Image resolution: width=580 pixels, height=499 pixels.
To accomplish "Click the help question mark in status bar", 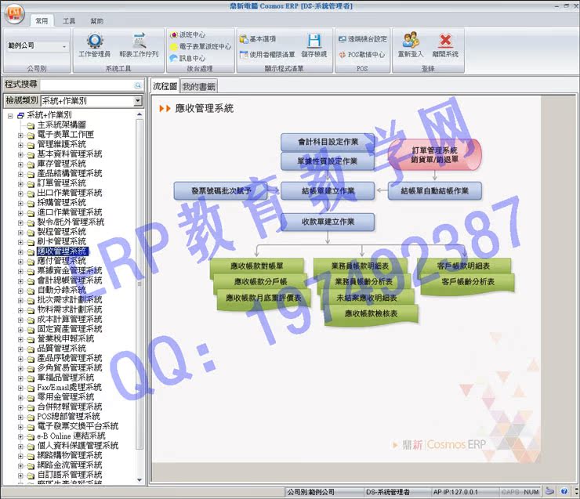I will (564, 491).
